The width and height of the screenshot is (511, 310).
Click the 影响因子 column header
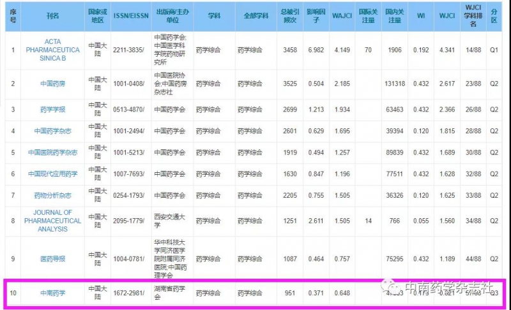click(316, 15)
